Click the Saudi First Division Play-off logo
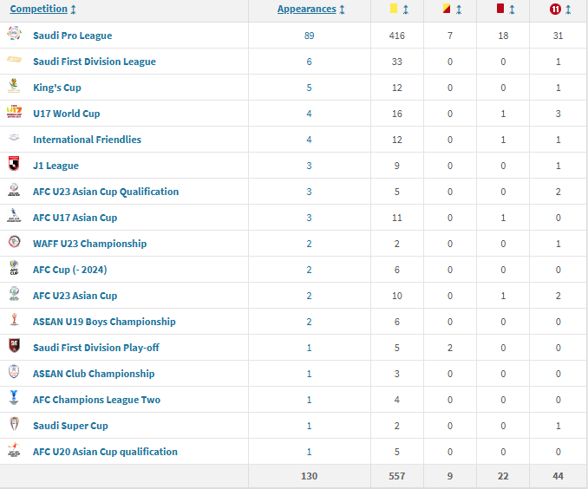Viewport: 588px width, 489px height. pyautogui.click(x=14, y=347)
